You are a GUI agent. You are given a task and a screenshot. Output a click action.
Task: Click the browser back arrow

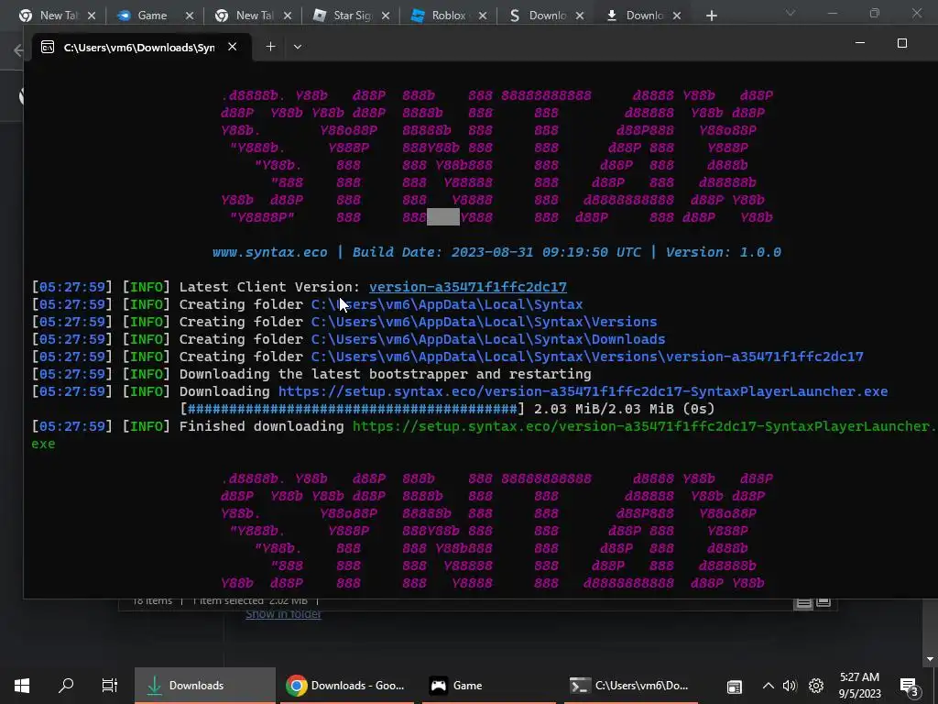(x=18, y=50)
